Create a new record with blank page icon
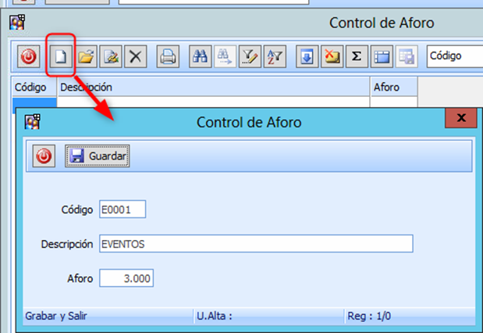 point(59,56)
